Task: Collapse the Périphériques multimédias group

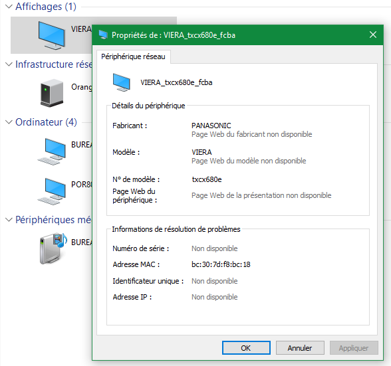Action: point(9,220)
